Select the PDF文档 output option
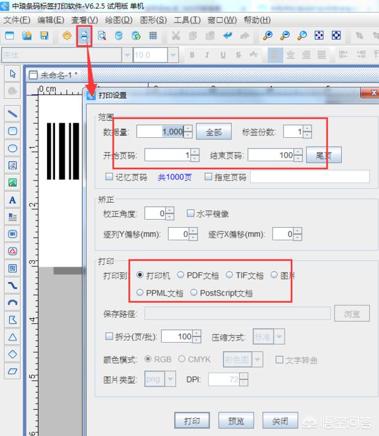379x436 pixels. tap(180, 275)
